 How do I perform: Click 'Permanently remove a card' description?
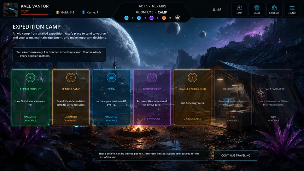coord(152,103)
